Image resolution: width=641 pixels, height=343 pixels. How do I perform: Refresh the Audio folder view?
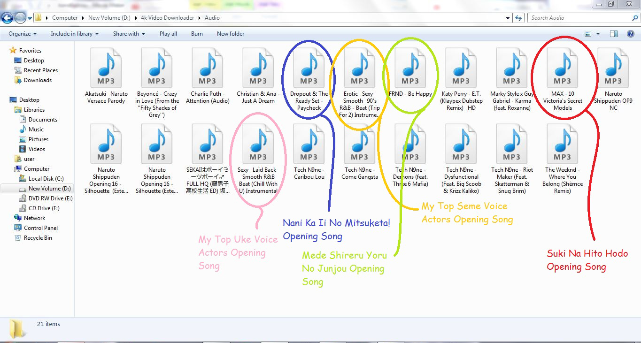[518, 18]
